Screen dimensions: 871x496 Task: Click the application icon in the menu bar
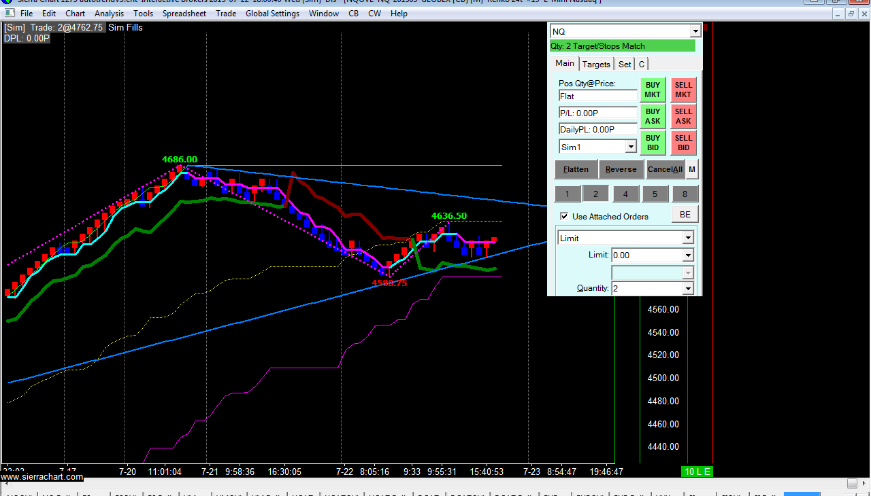coord(8,14)
